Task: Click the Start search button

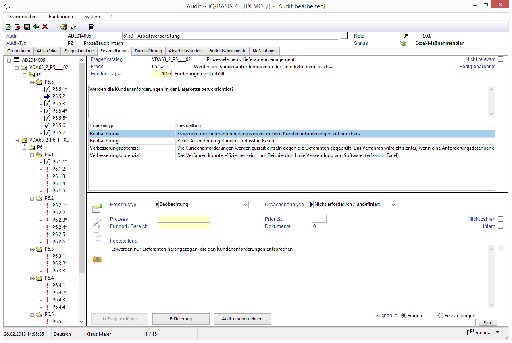Action: (488, 323)
